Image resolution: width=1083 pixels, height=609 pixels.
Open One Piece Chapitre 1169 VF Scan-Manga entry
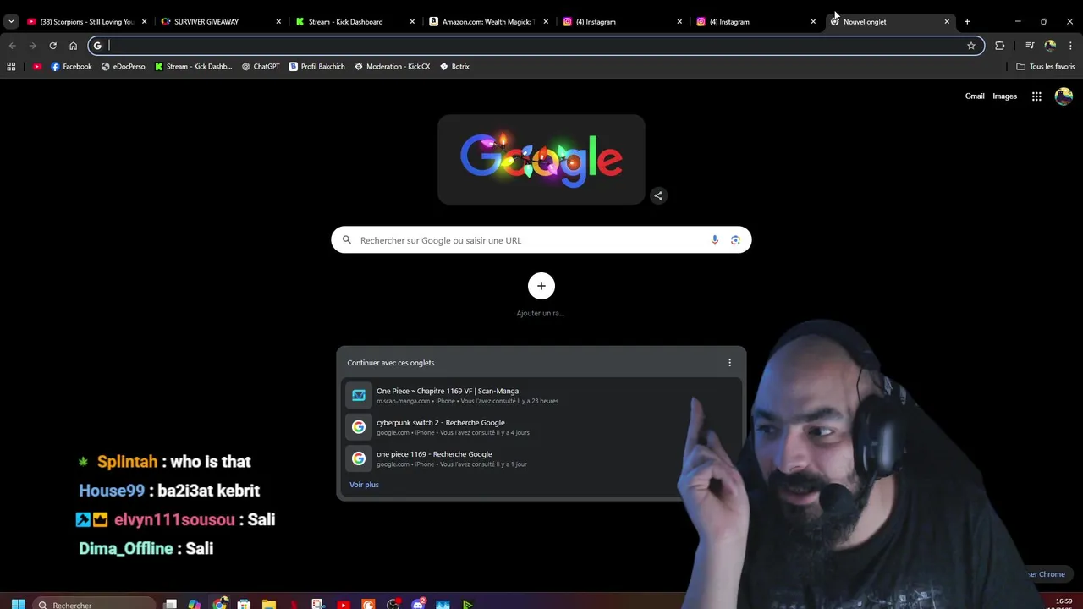[541, 395]
